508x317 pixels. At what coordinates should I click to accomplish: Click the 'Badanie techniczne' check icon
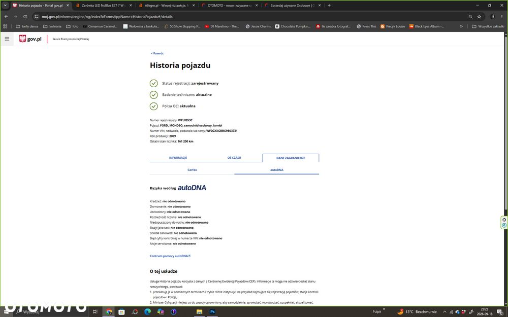(153, 95)
